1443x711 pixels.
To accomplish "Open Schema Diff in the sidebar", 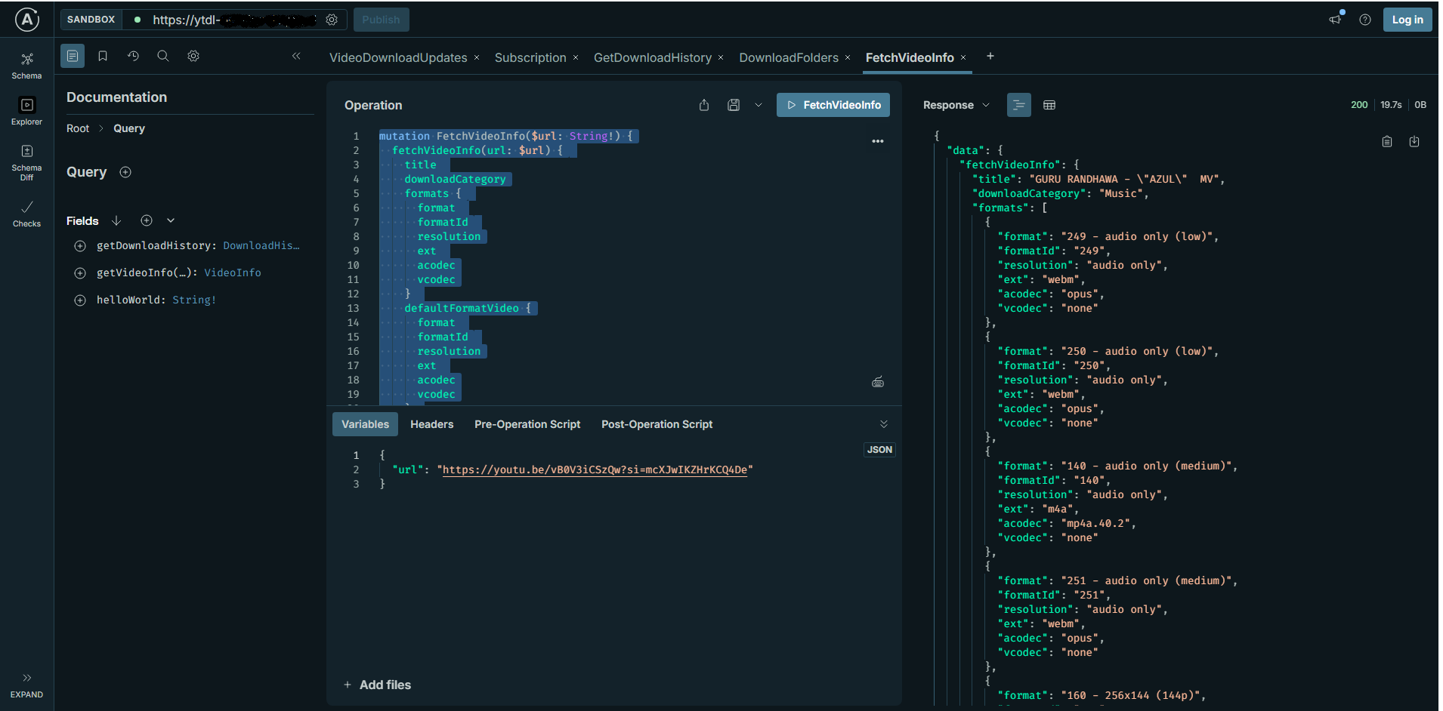I will coord(26,162).
